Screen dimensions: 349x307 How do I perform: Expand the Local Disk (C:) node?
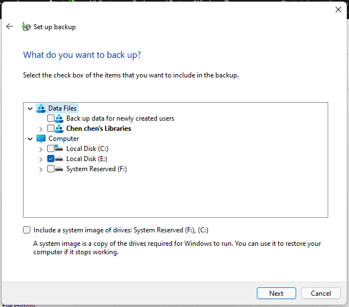pos(40,149)
